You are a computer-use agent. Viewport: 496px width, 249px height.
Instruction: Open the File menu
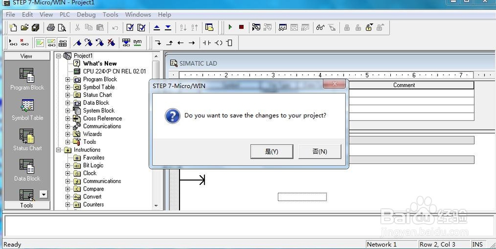point(10,14)
